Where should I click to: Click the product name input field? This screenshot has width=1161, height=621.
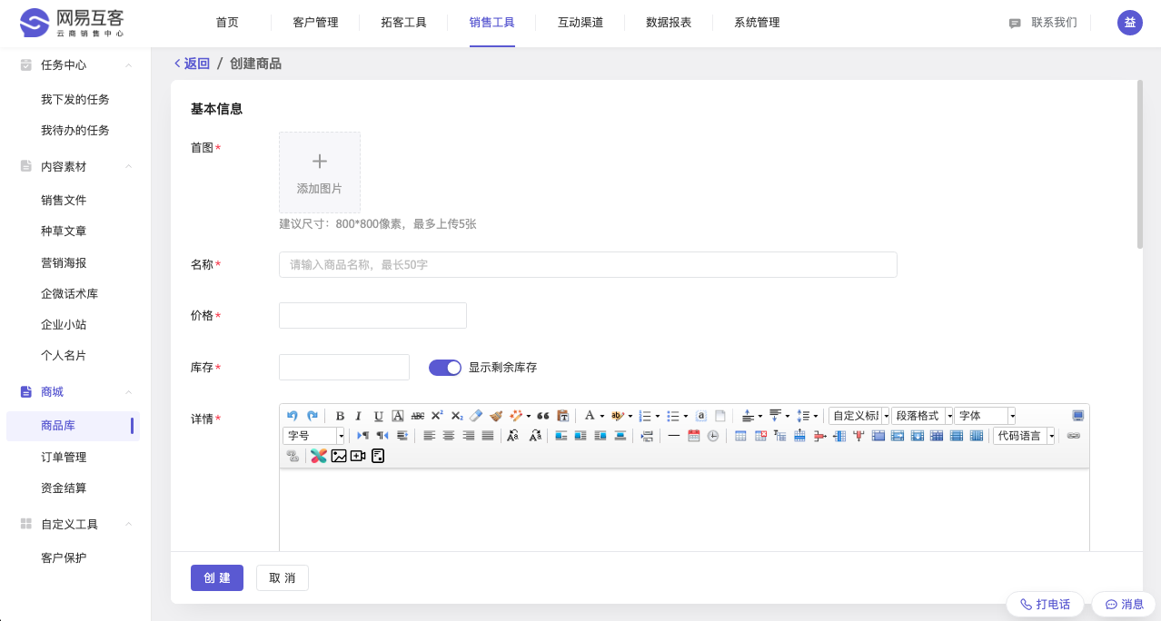(588, 264)
